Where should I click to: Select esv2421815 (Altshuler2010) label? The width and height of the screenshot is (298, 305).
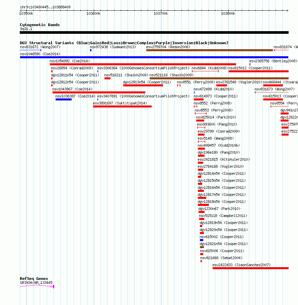224,159
